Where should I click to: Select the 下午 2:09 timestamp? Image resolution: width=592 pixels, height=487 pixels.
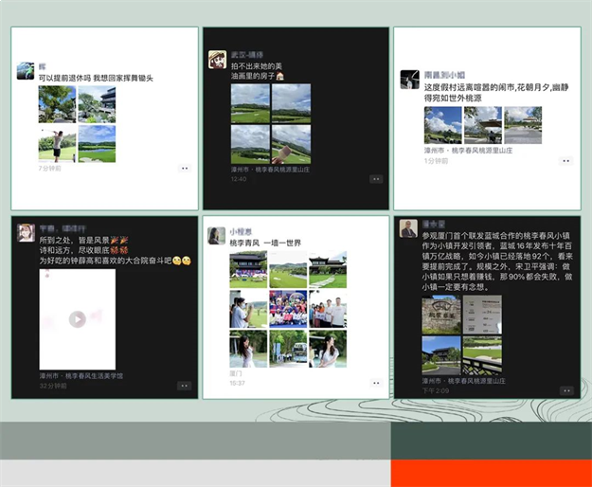coord(436,390)
